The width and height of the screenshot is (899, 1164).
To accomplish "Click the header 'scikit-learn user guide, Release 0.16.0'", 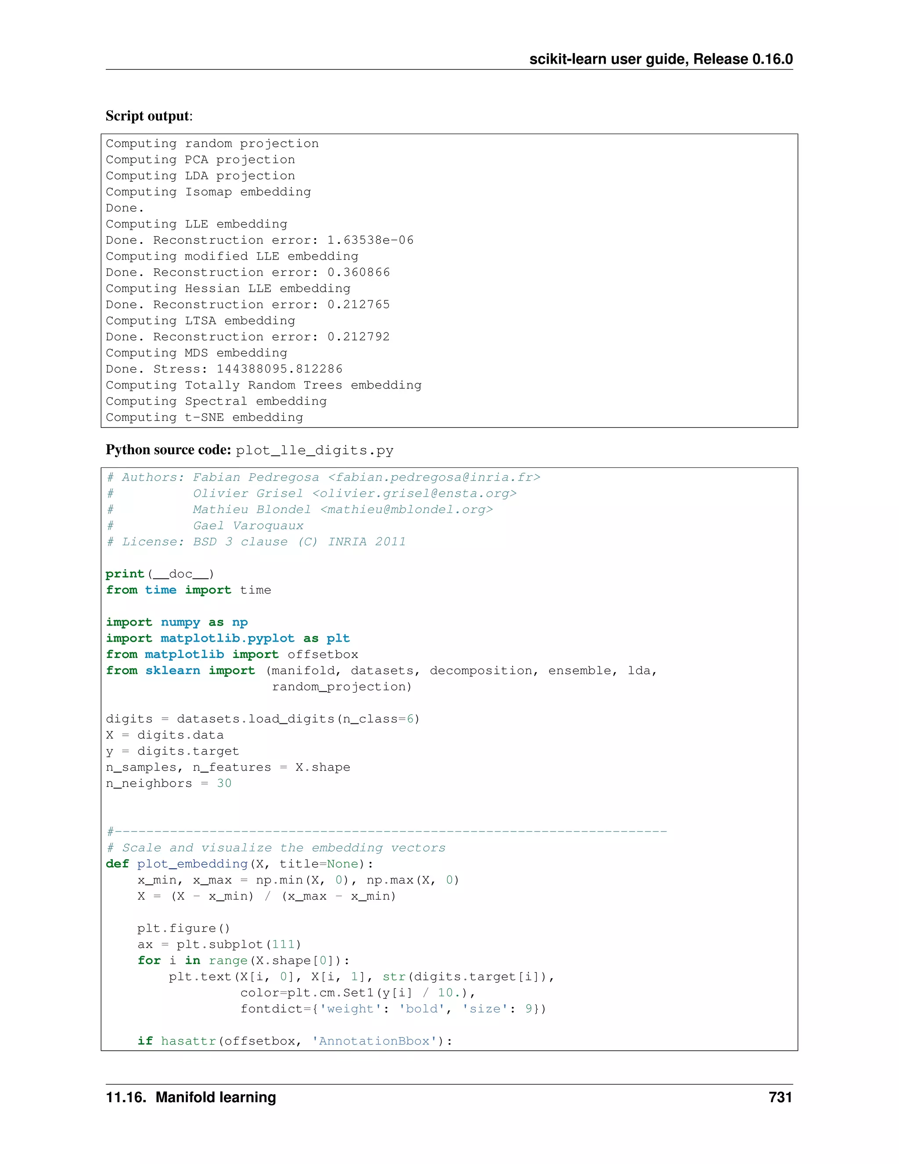I will click(661, 59).
